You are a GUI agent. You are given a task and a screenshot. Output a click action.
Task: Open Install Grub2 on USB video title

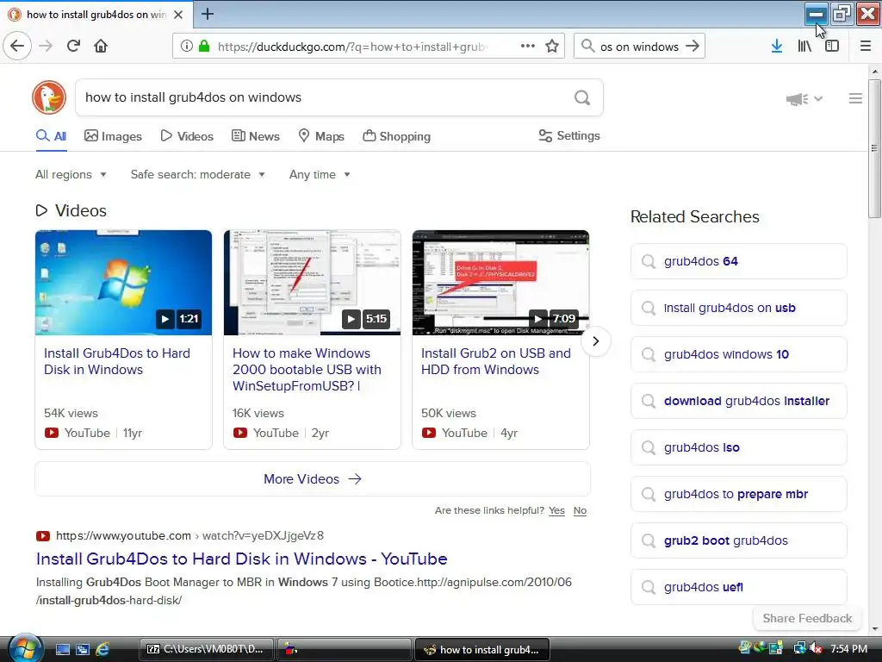[495, 361]
